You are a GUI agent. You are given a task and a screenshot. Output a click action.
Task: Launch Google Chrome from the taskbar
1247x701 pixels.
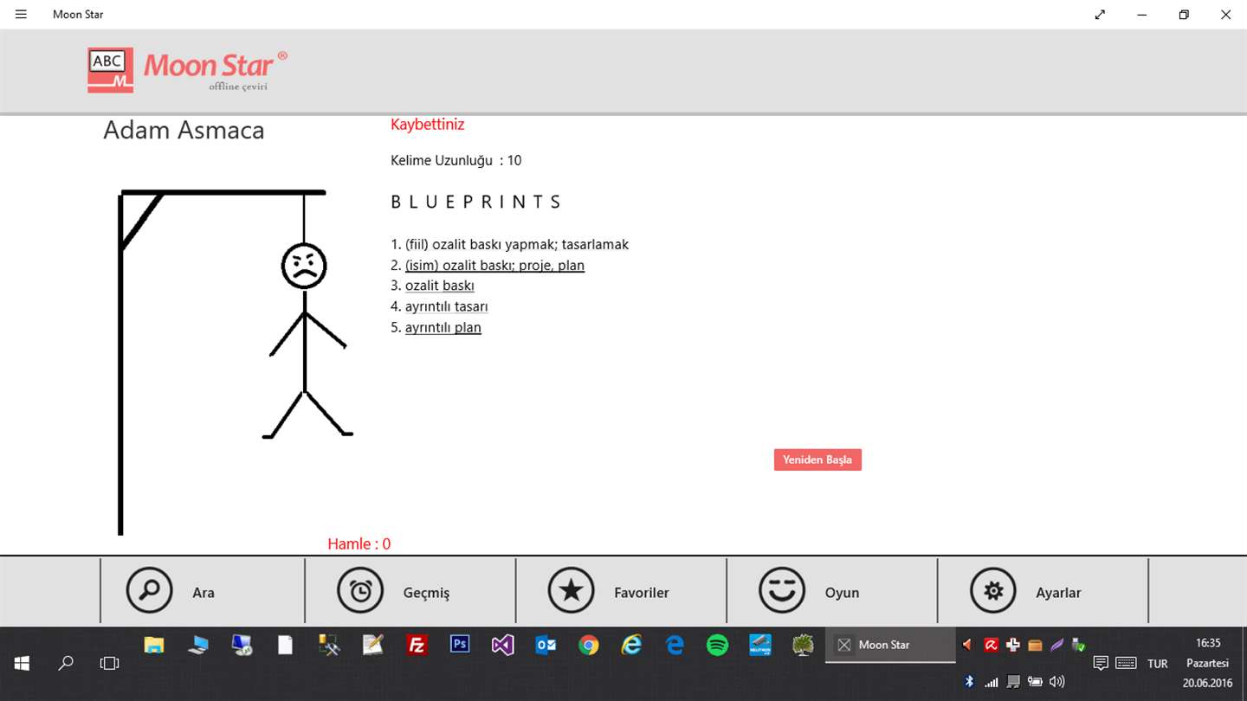click(589, 645)
